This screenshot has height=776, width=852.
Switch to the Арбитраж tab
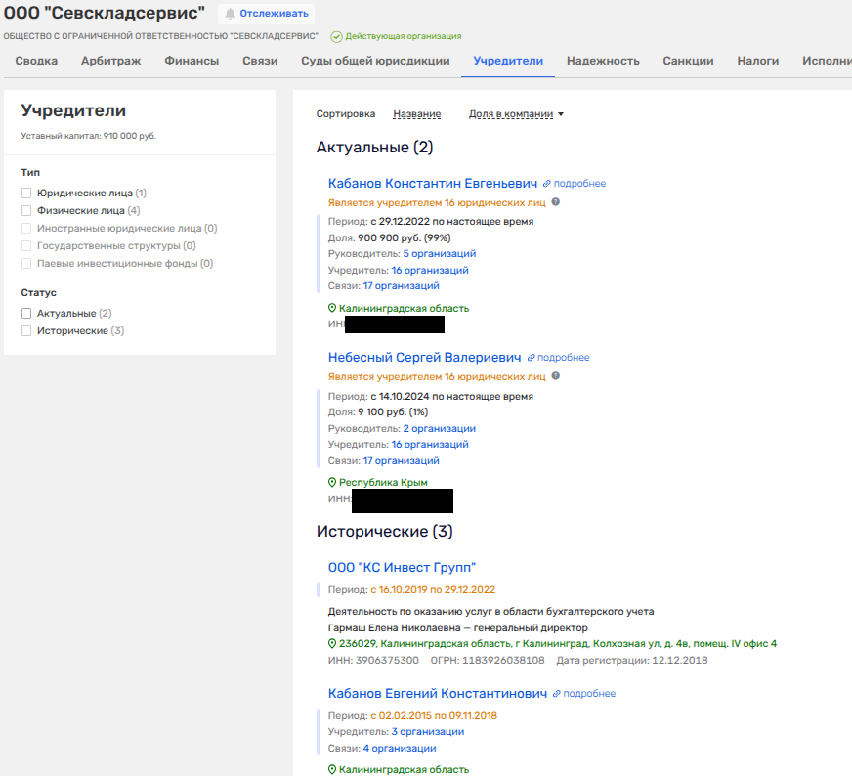110,61
